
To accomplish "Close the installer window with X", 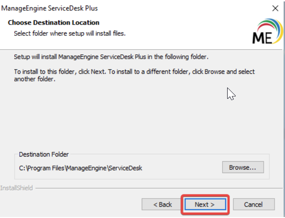I will click(275, 8).
